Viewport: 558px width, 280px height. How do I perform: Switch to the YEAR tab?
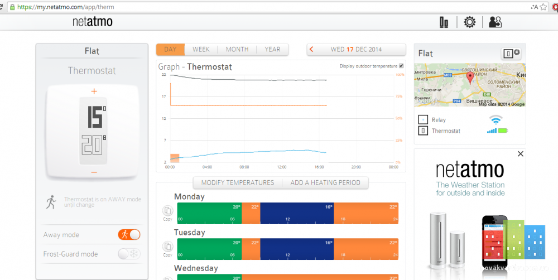pos(272,50)
